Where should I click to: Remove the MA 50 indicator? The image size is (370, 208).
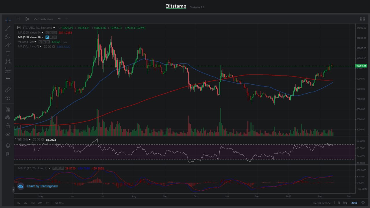tap(53, 47)
